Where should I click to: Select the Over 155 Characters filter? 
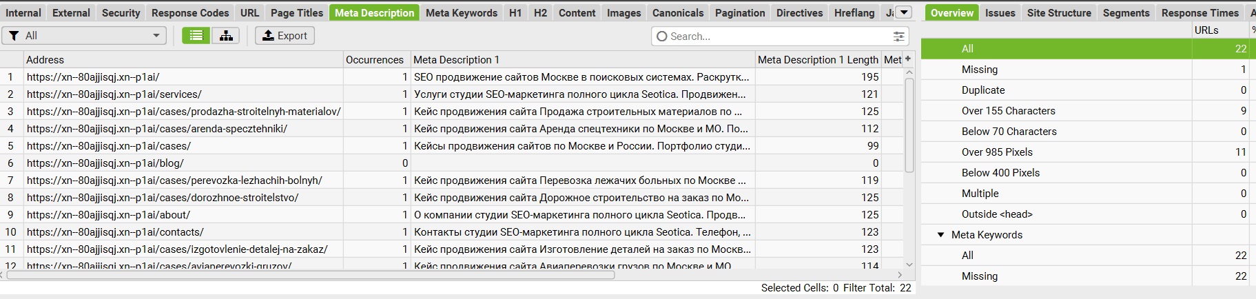1008,111
